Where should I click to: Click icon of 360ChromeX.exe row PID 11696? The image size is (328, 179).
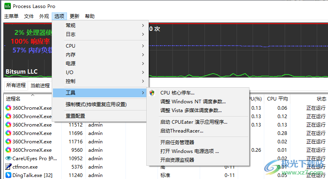pos(8,133)
